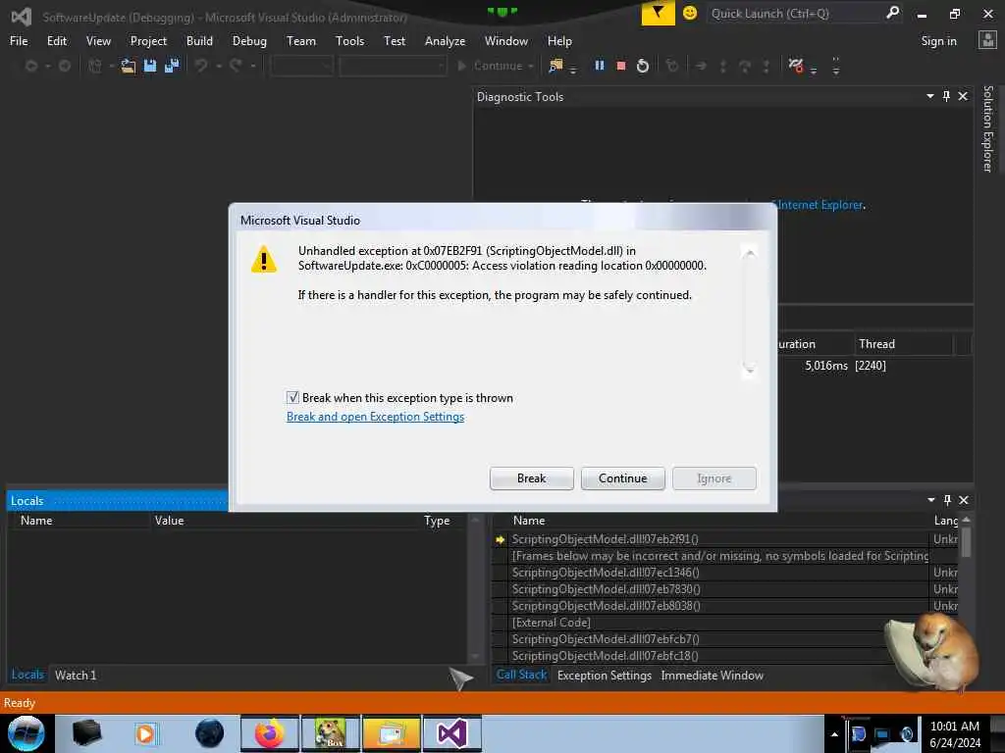Select the Call Stack tab
Screen dimensions: 1005x753
(522, 675)
